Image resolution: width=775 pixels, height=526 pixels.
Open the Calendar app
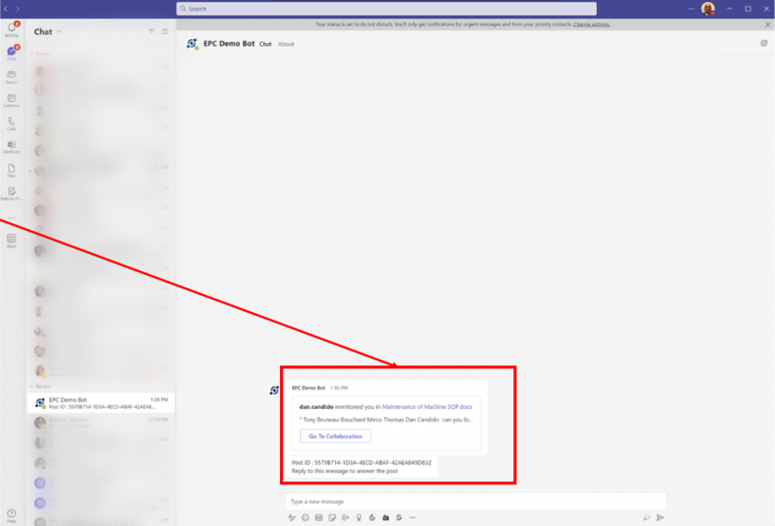[11, 100]
